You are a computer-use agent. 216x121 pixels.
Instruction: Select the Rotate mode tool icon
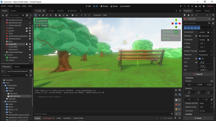click(x=43, y=15)
